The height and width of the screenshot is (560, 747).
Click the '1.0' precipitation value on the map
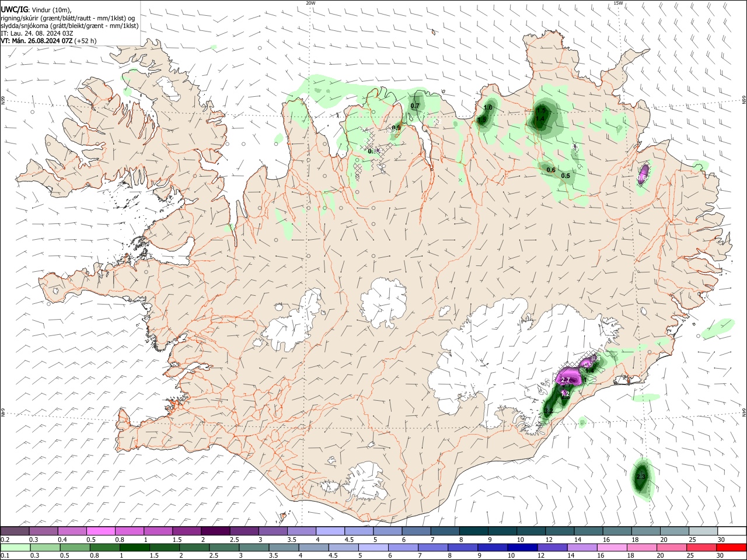point(488,108)
